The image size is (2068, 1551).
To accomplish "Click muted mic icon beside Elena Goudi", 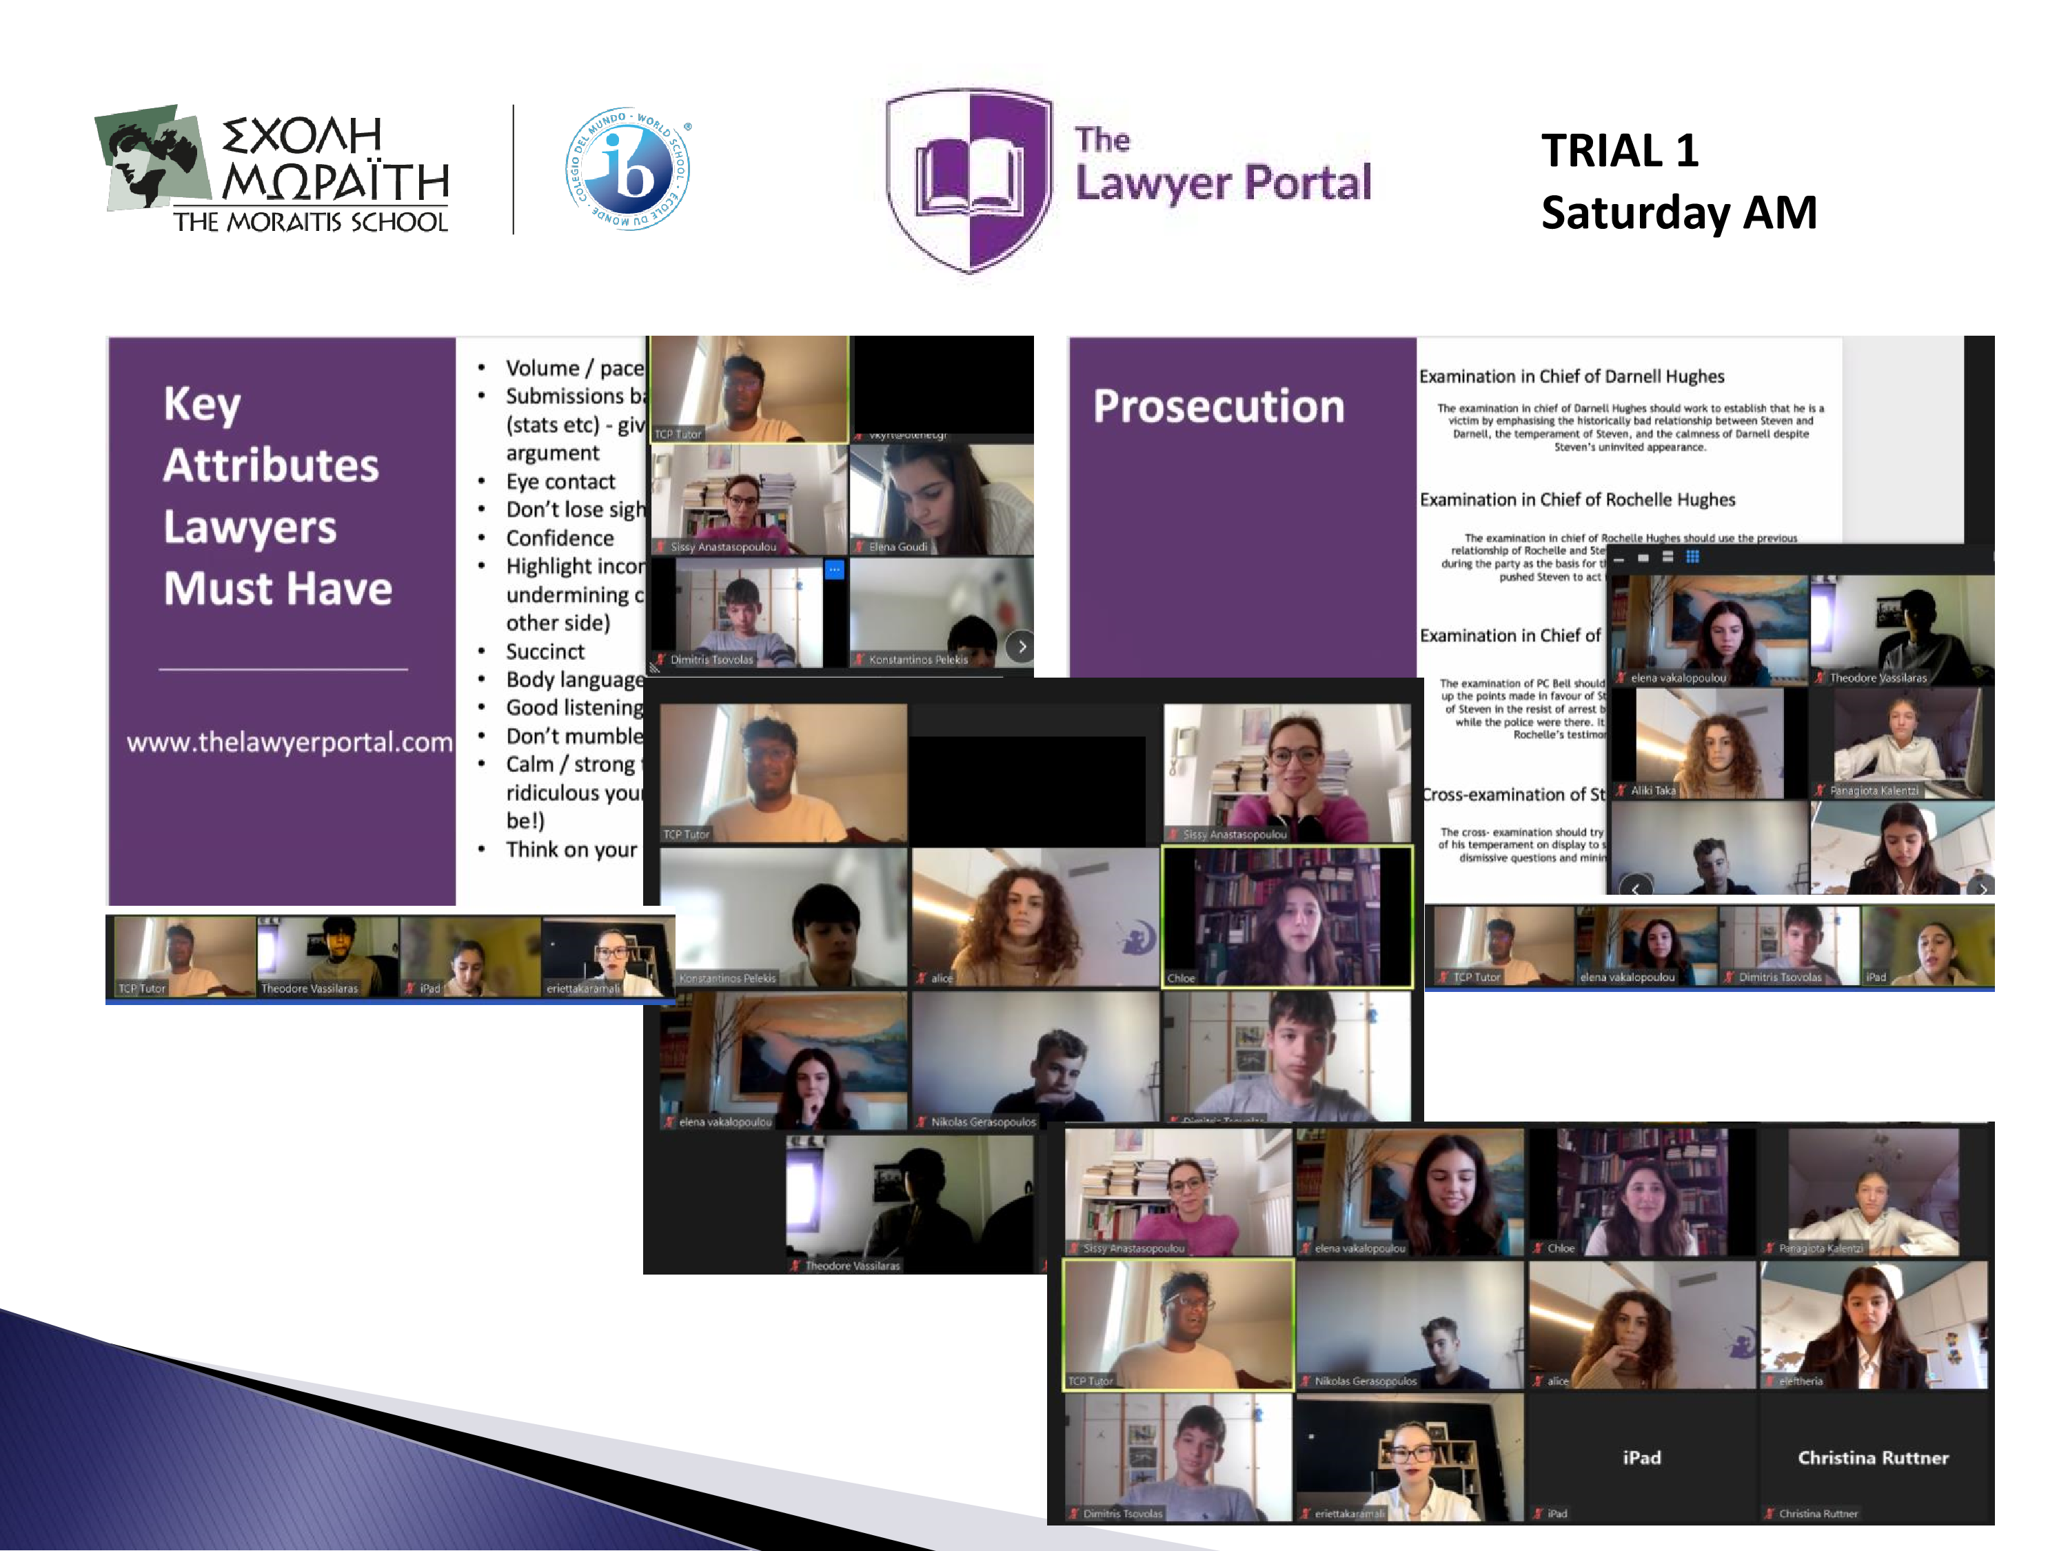I will [x=859, y=547].
